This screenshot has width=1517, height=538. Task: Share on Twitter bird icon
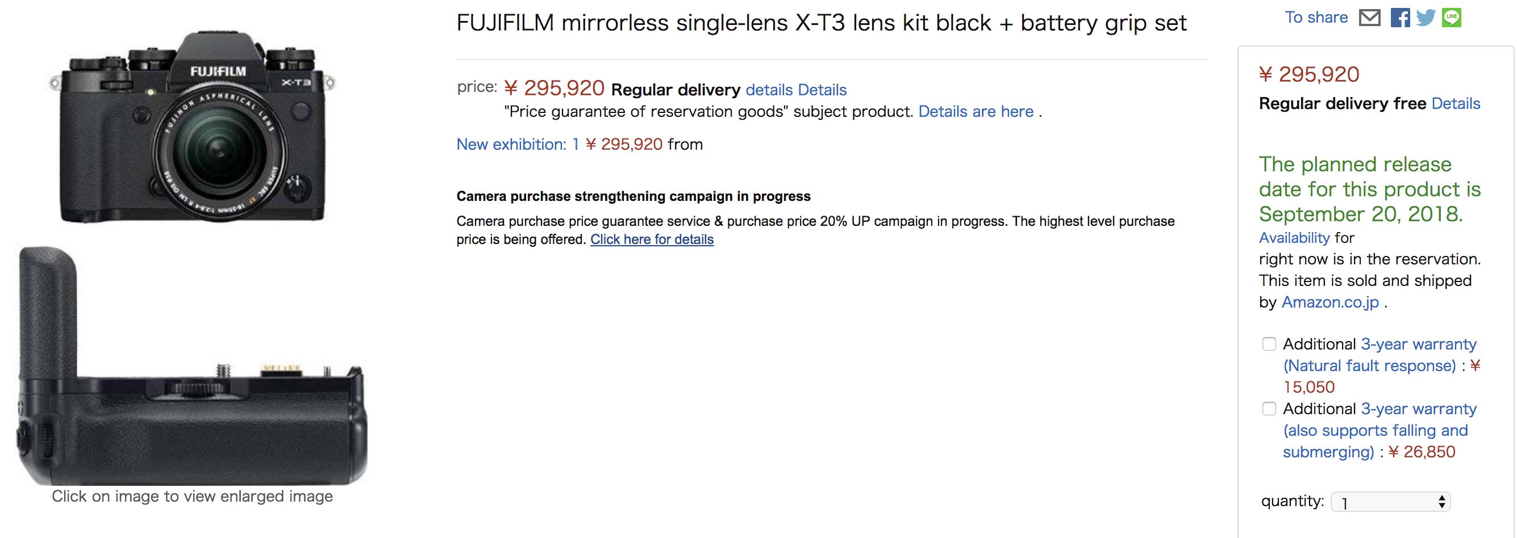tap(1425, 18)
